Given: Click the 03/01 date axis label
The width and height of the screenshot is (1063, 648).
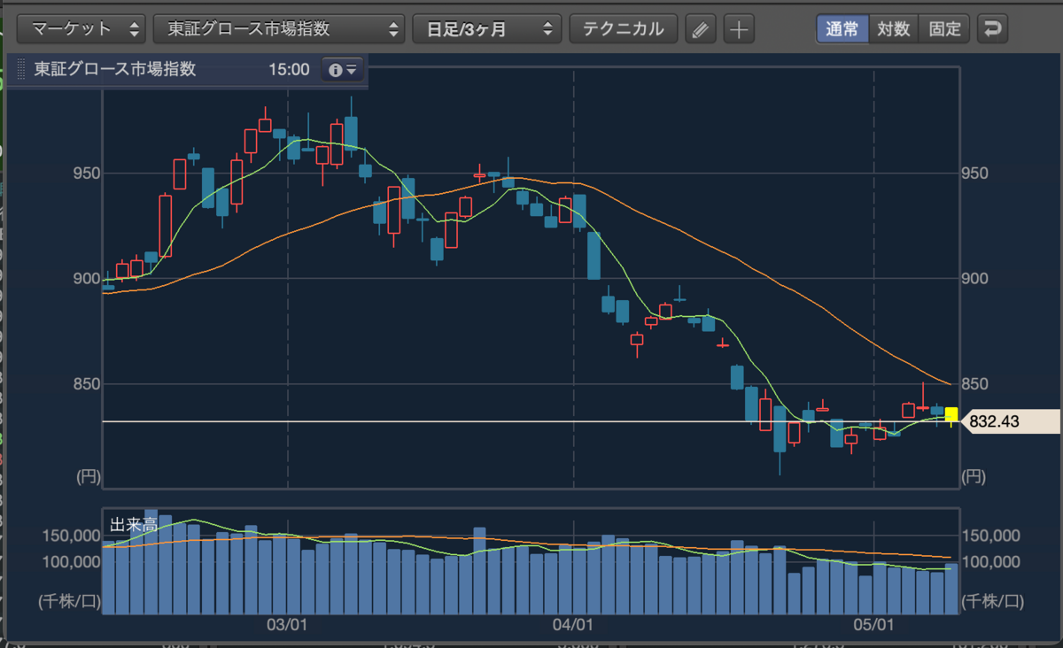Looking at the screenshot, I should click(288, 625).
